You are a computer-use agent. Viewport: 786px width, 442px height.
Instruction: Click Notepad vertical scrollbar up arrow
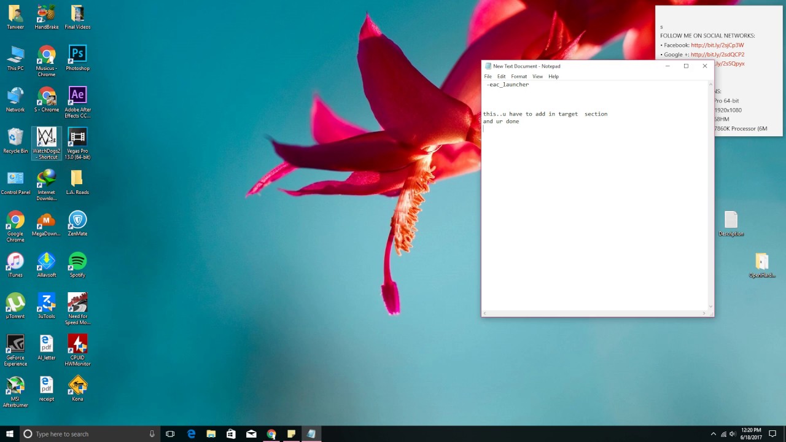711,83
